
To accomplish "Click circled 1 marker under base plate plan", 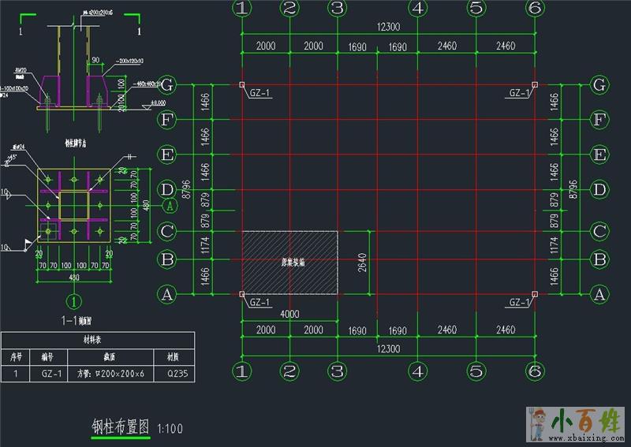I will [74, 300].
